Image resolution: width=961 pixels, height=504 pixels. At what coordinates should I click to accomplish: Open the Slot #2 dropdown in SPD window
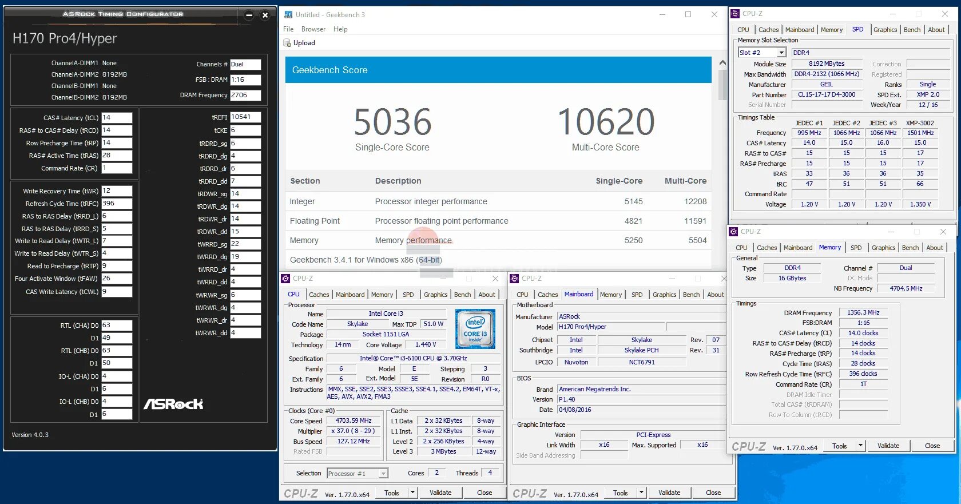click(x=781, y=53)
